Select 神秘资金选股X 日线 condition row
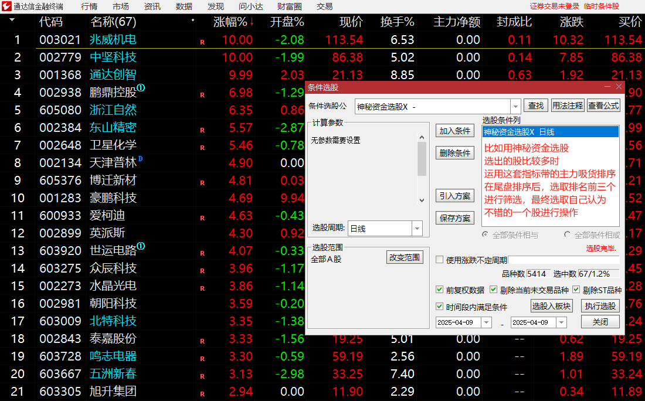The width and height of the screenshot is (645, 401). 551,132
